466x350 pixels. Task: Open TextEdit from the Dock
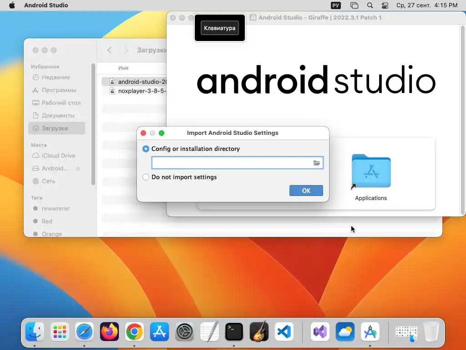(209, 332)
